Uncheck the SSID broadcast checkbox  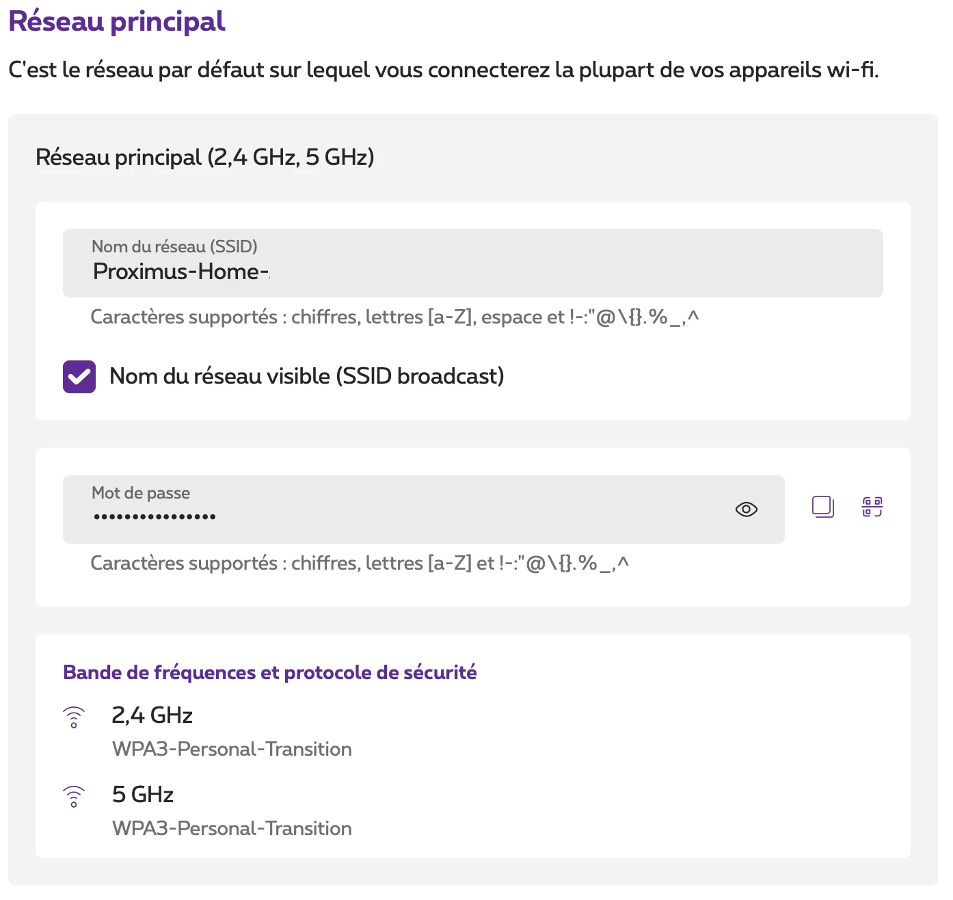[79, 377]
